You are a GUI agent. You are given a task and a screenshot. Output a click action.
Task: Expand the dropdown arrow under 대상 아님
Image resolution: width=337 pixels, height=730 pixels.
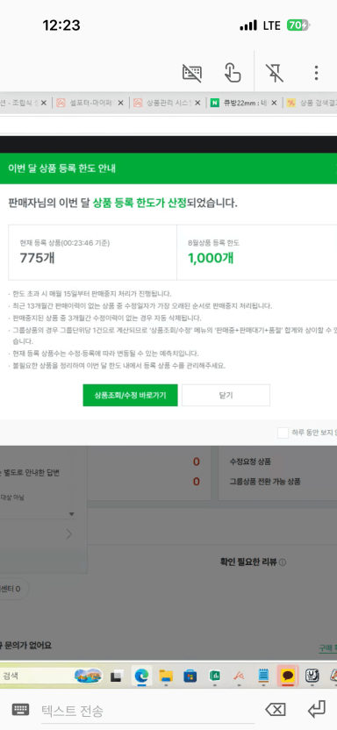tap(72, 514)
